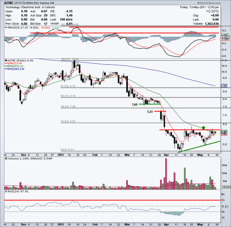Click the green up arrow marker
Screen dimensions: 231x227
click(204, 127)
